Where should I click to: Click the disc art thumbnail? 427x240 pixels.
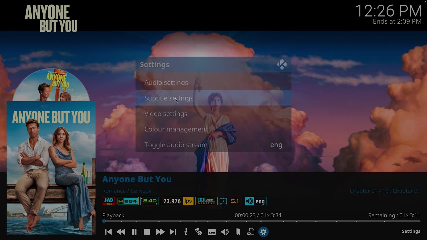(51, 85)
